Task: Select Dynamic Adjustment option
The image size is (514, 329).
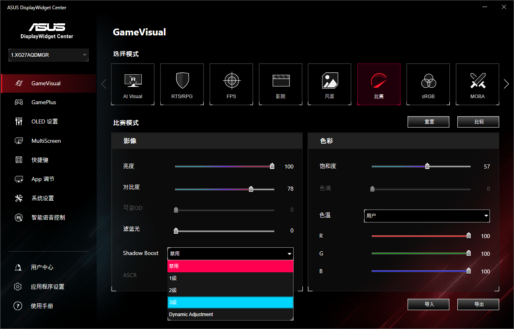Action: coord(230,315)
